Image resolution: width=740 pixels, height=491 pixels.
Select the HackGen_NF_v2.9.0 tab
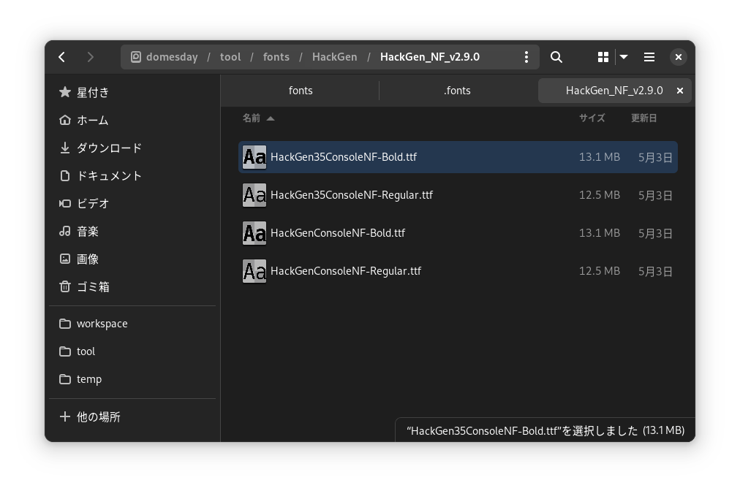[614, 91]
